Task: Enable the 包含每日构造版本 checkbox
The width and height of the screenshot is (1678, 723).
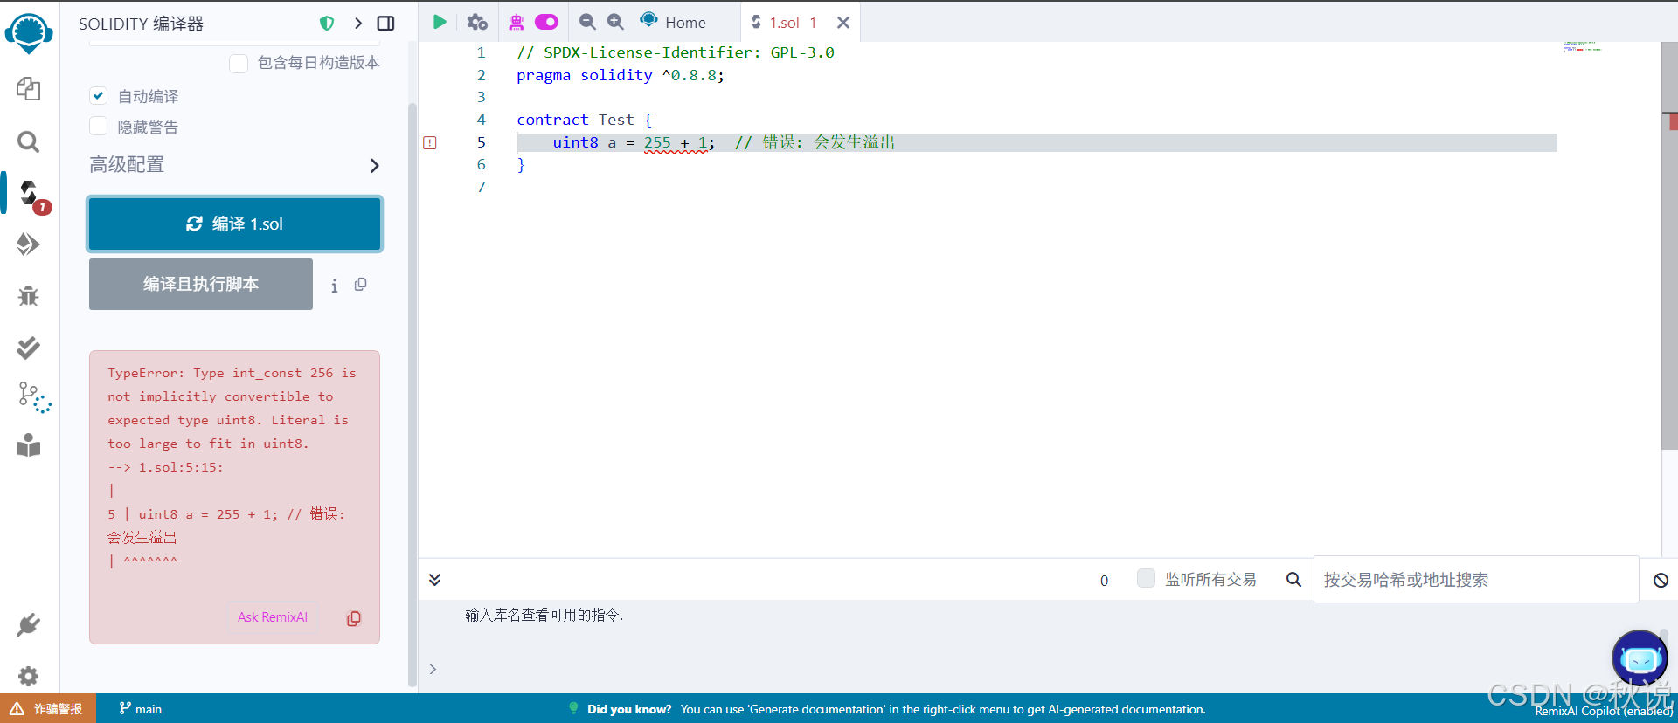Action: [x=239, y=63]
